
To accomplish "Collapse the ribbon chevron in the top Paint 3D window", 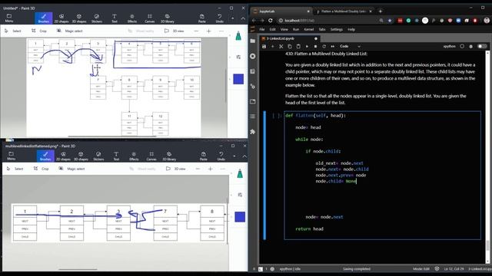I will pos(243,18).
